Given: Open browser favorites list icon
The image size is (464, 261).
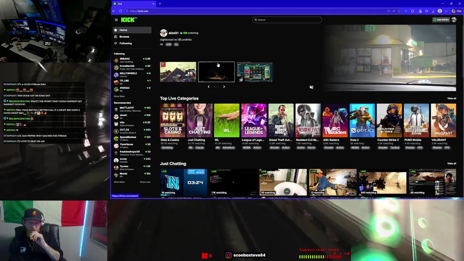Looking at the screenshot, I should (x=427, y=11).
